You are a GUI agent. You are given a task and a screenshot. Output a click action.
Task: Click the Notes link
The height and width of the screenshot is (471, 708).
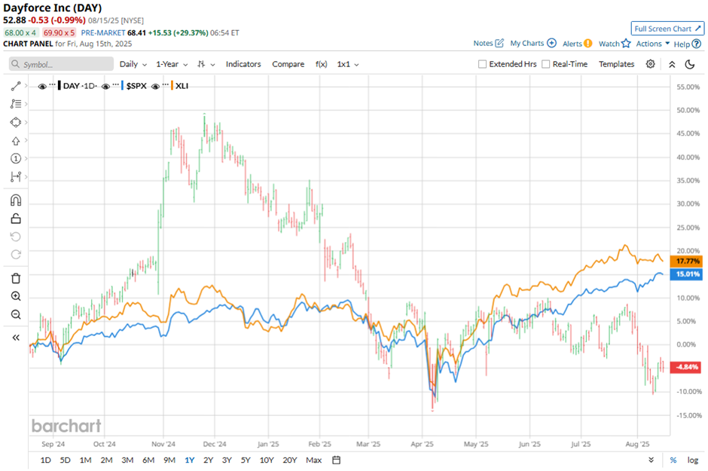(483, 44)
